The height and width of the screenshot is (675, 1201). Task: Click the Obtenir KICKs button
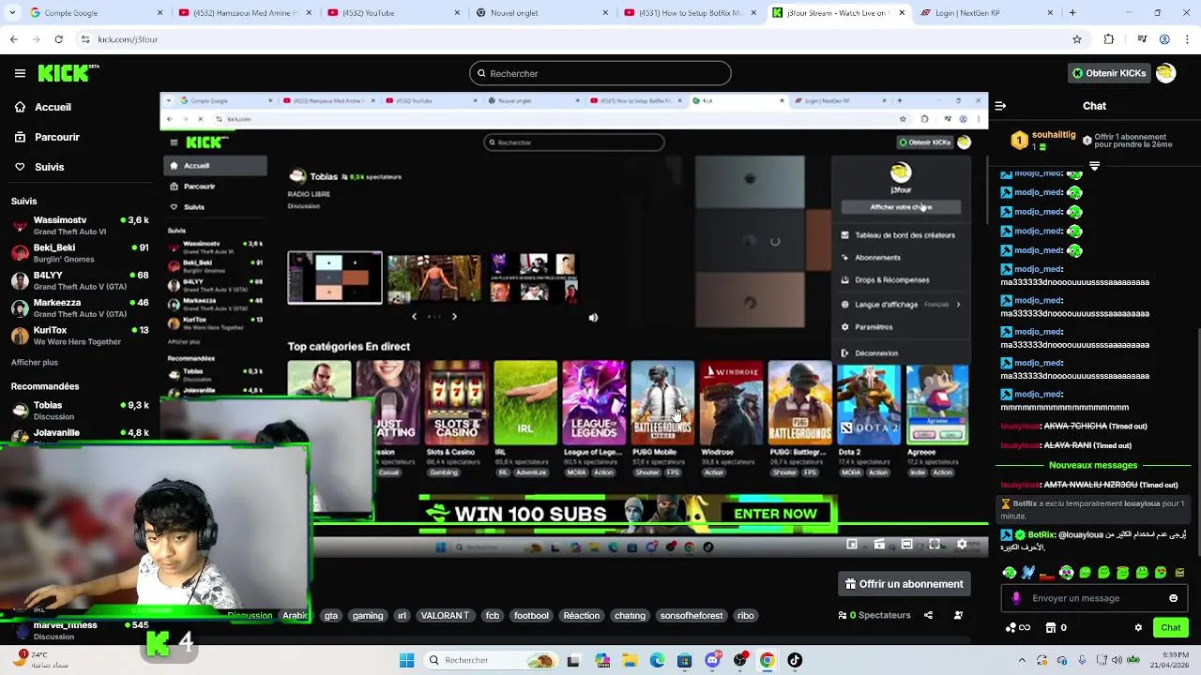click(1109, 73)
